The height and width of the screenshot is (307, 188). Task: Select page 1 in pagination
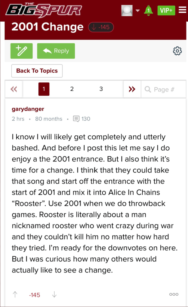(x=44, y=89)
